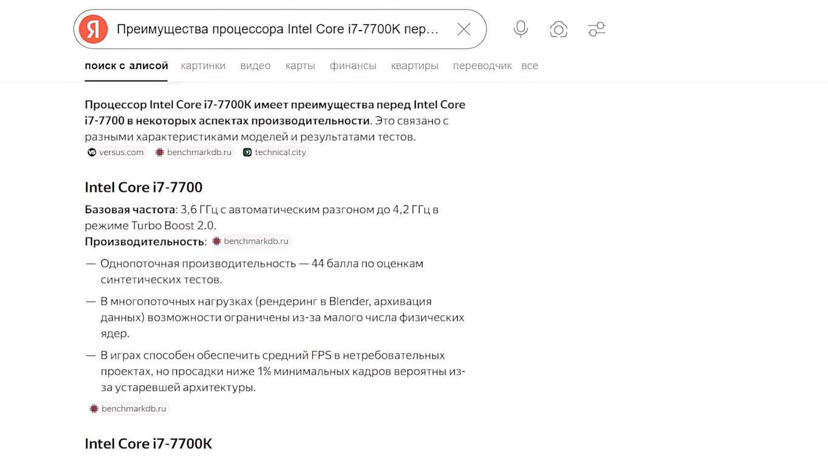Image resolution: width=828 pixels, height=456 pixels.
Task: Switch to the Видео tab
Action: coord(255,66)
